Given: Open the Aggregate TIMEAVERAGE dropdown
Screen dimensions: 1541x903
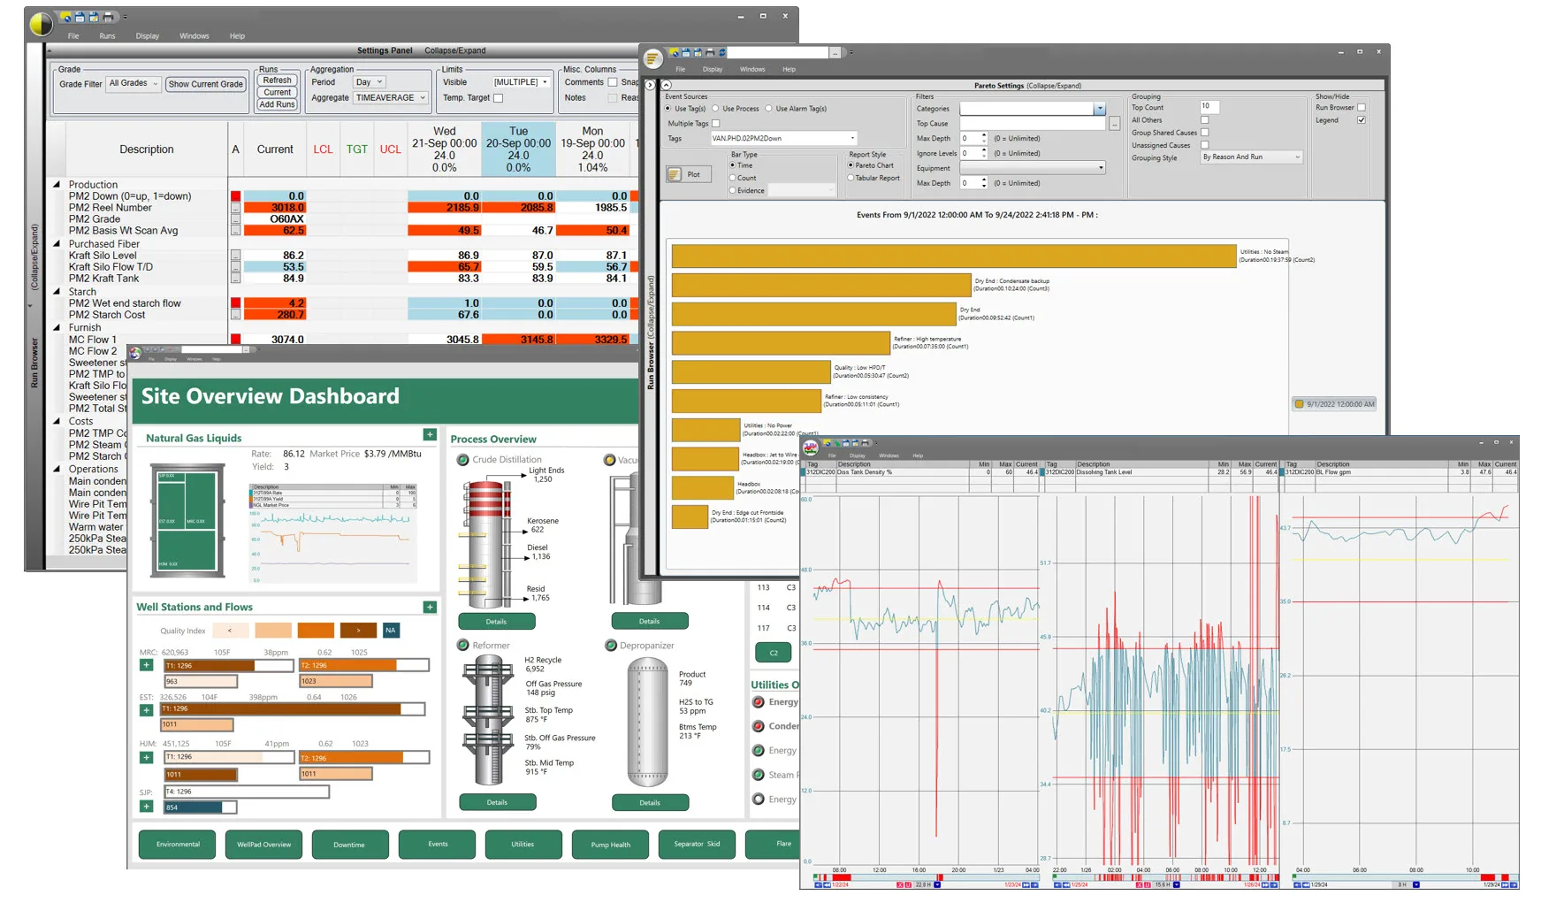Looking at the screenshot, I should coord(391,98).
